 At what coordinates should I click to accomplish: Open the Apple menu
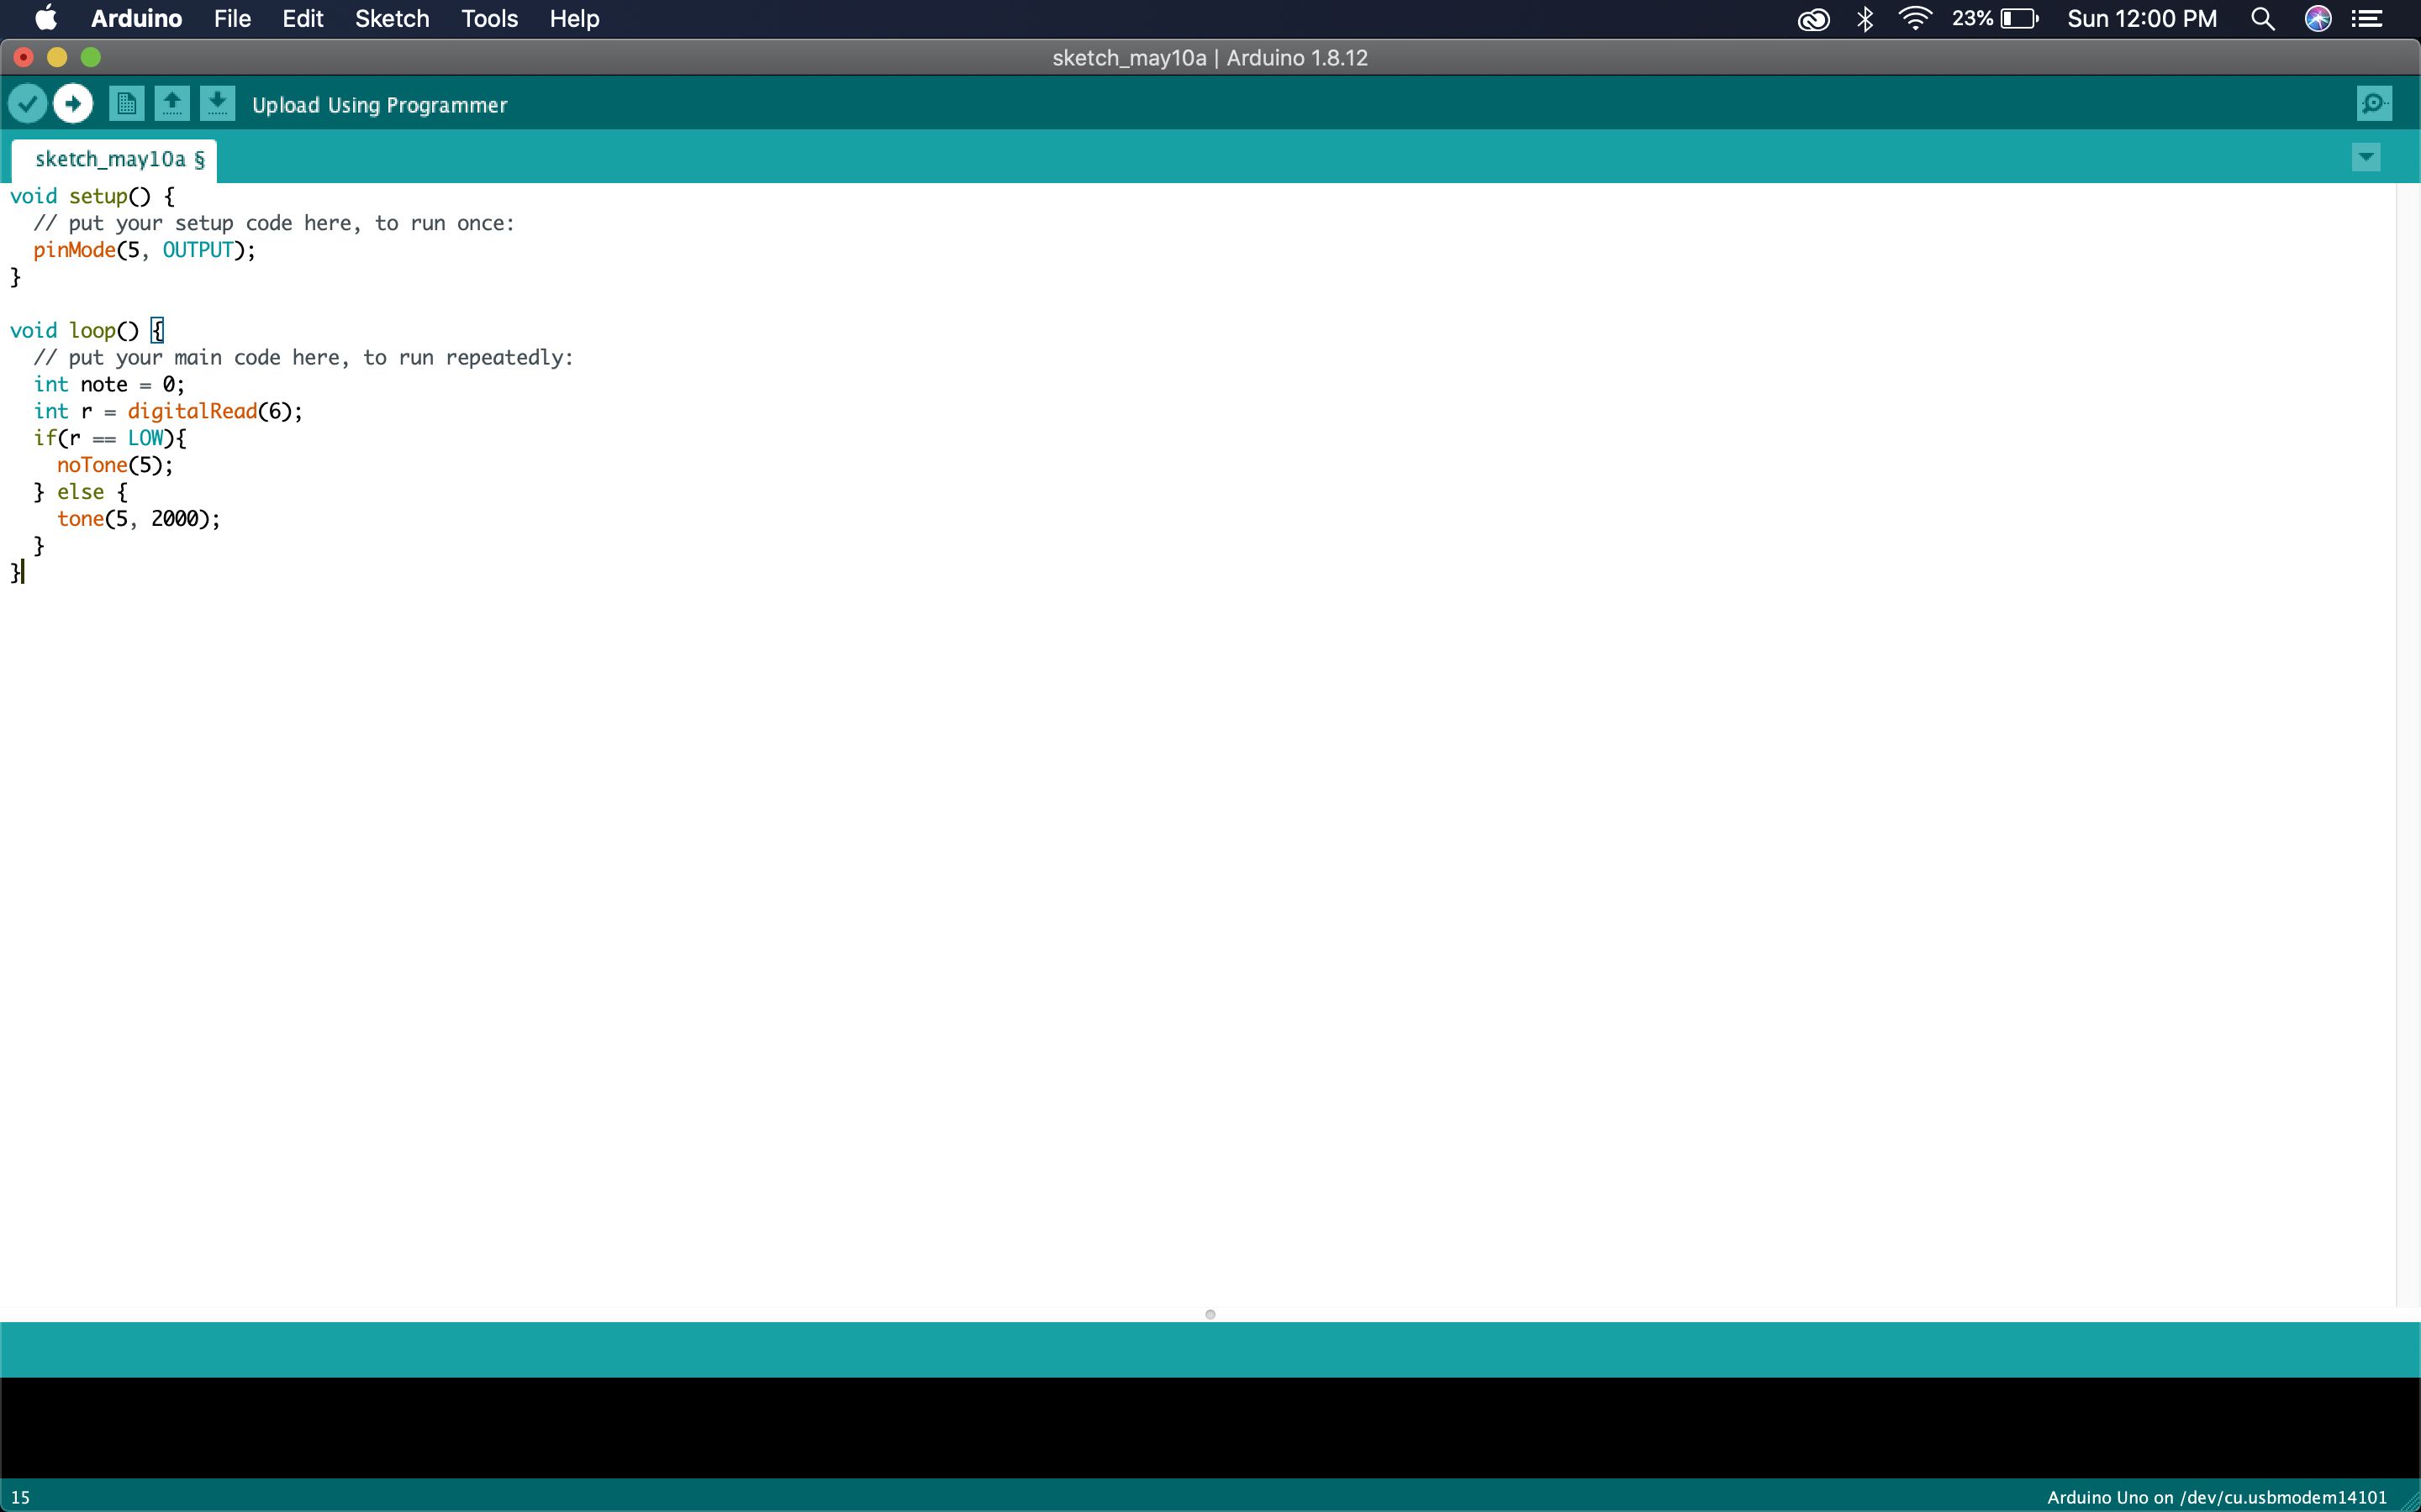pos(44,18)
